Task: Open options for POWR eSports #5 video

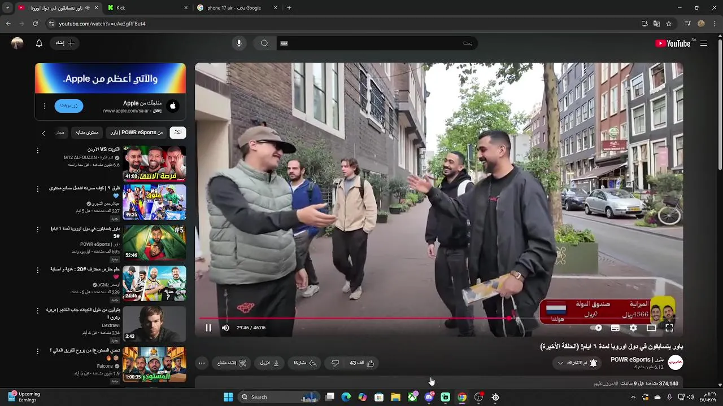Action: tap(38, 230)
